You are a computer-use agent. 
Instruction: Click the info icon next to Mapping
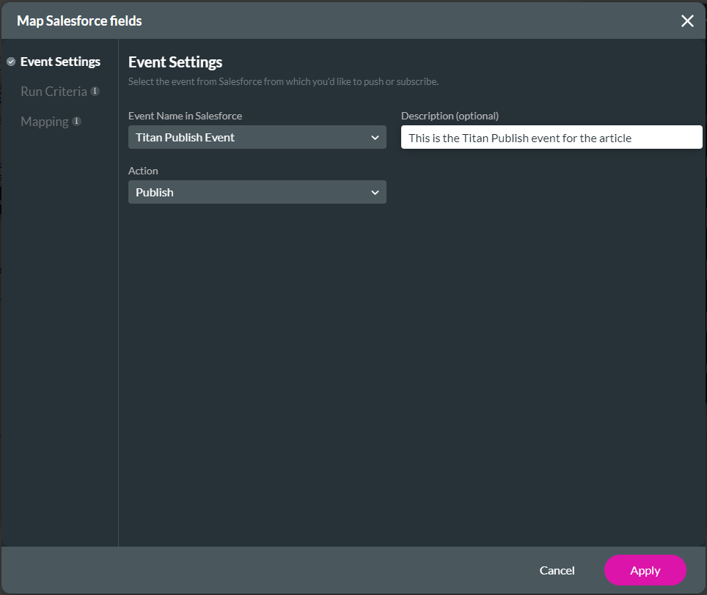[78, 121]
